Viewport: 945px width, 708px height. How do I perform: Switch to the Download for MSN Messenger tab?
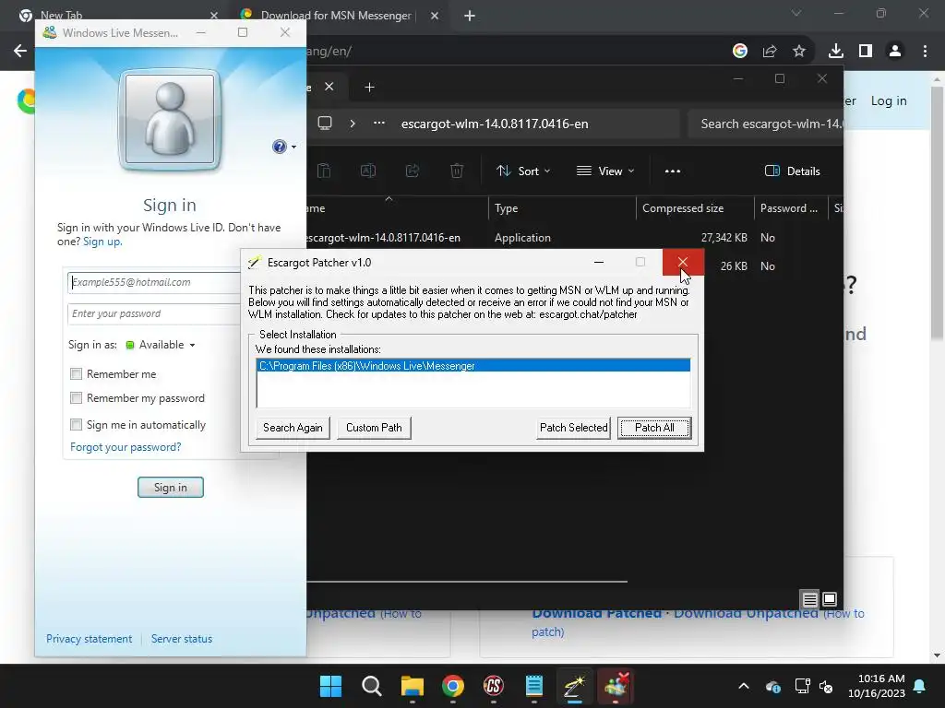pos(336,15)
